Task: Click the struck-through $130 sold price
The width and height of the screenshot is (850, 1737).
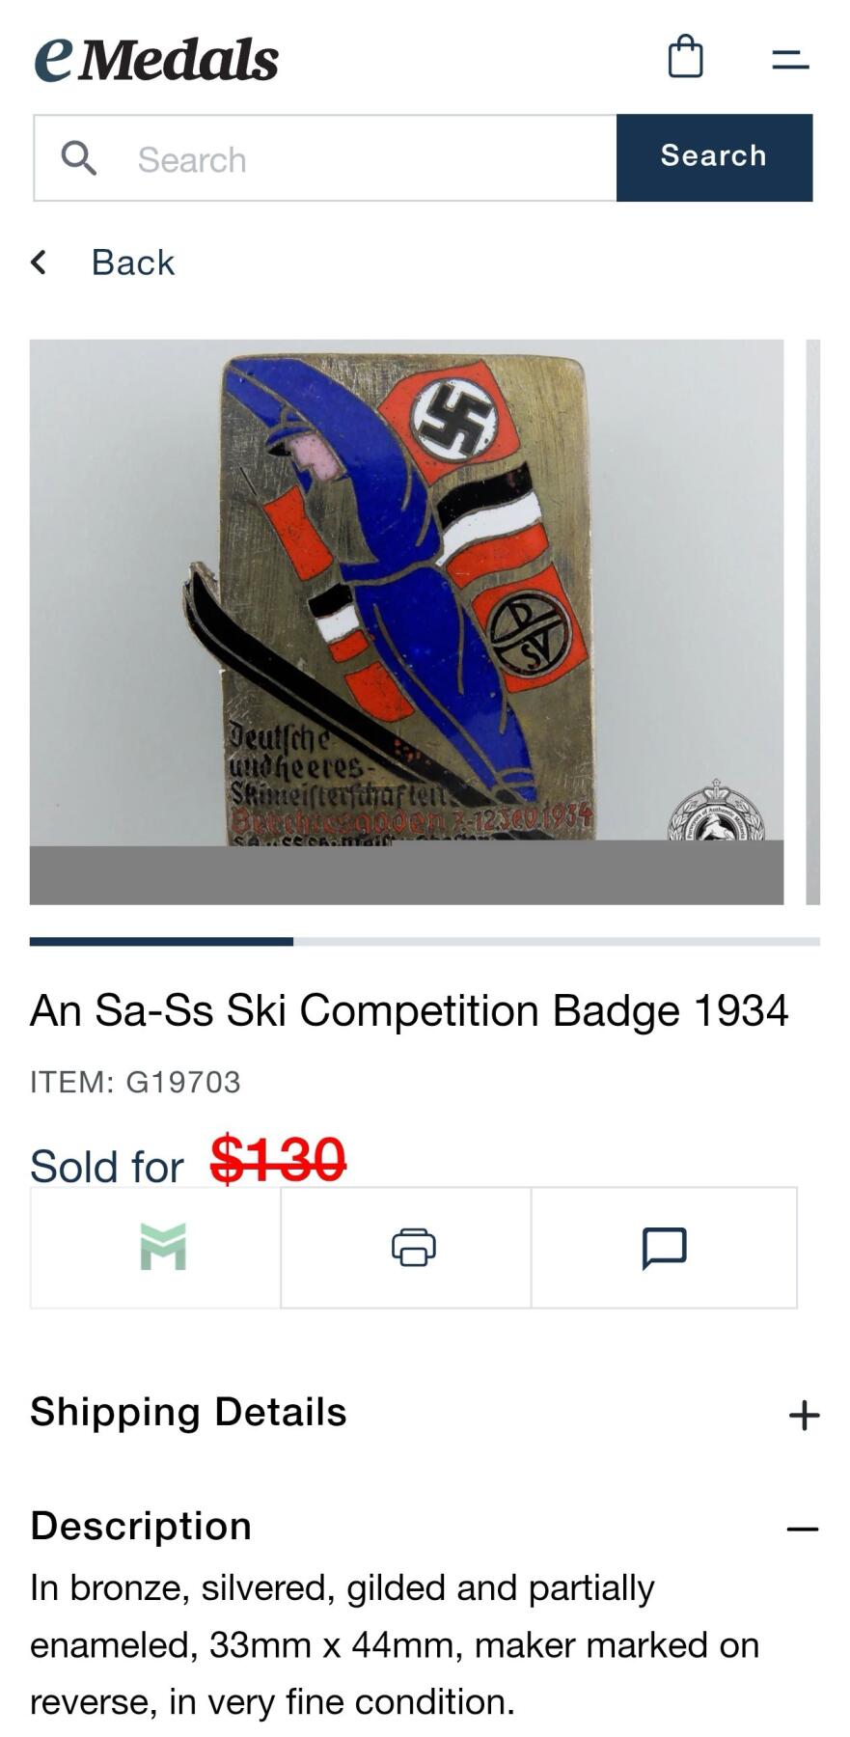Action: 278,1158
